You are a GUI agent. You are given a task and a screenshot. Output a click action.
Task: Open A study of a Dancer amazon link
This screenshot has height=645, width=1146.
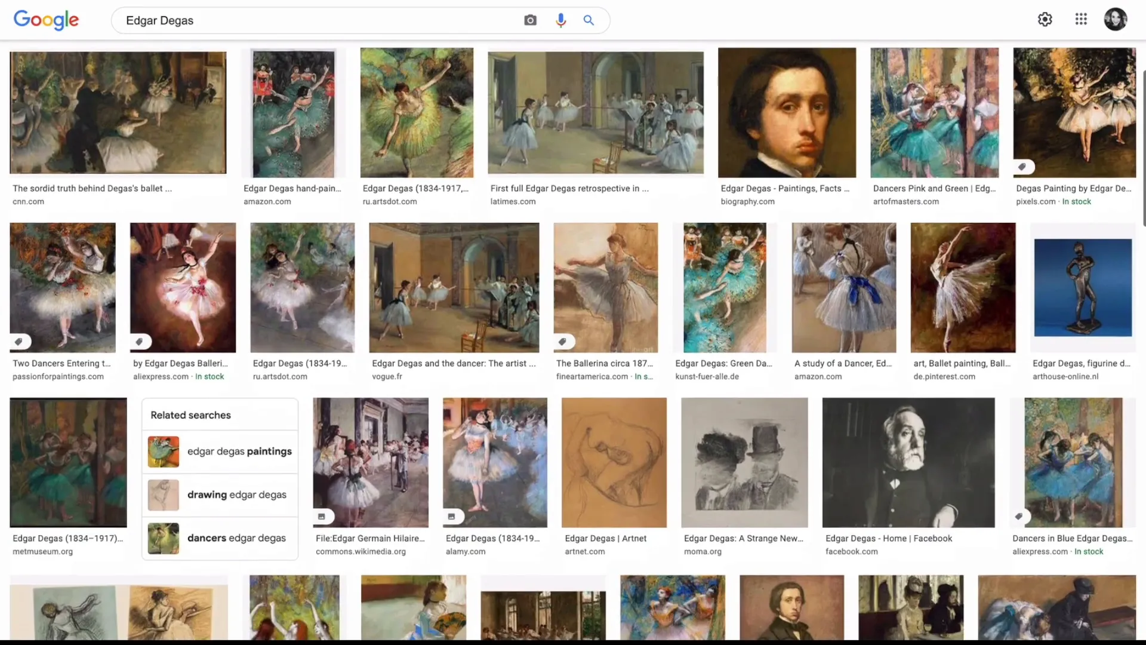click(x=843, y=363)
